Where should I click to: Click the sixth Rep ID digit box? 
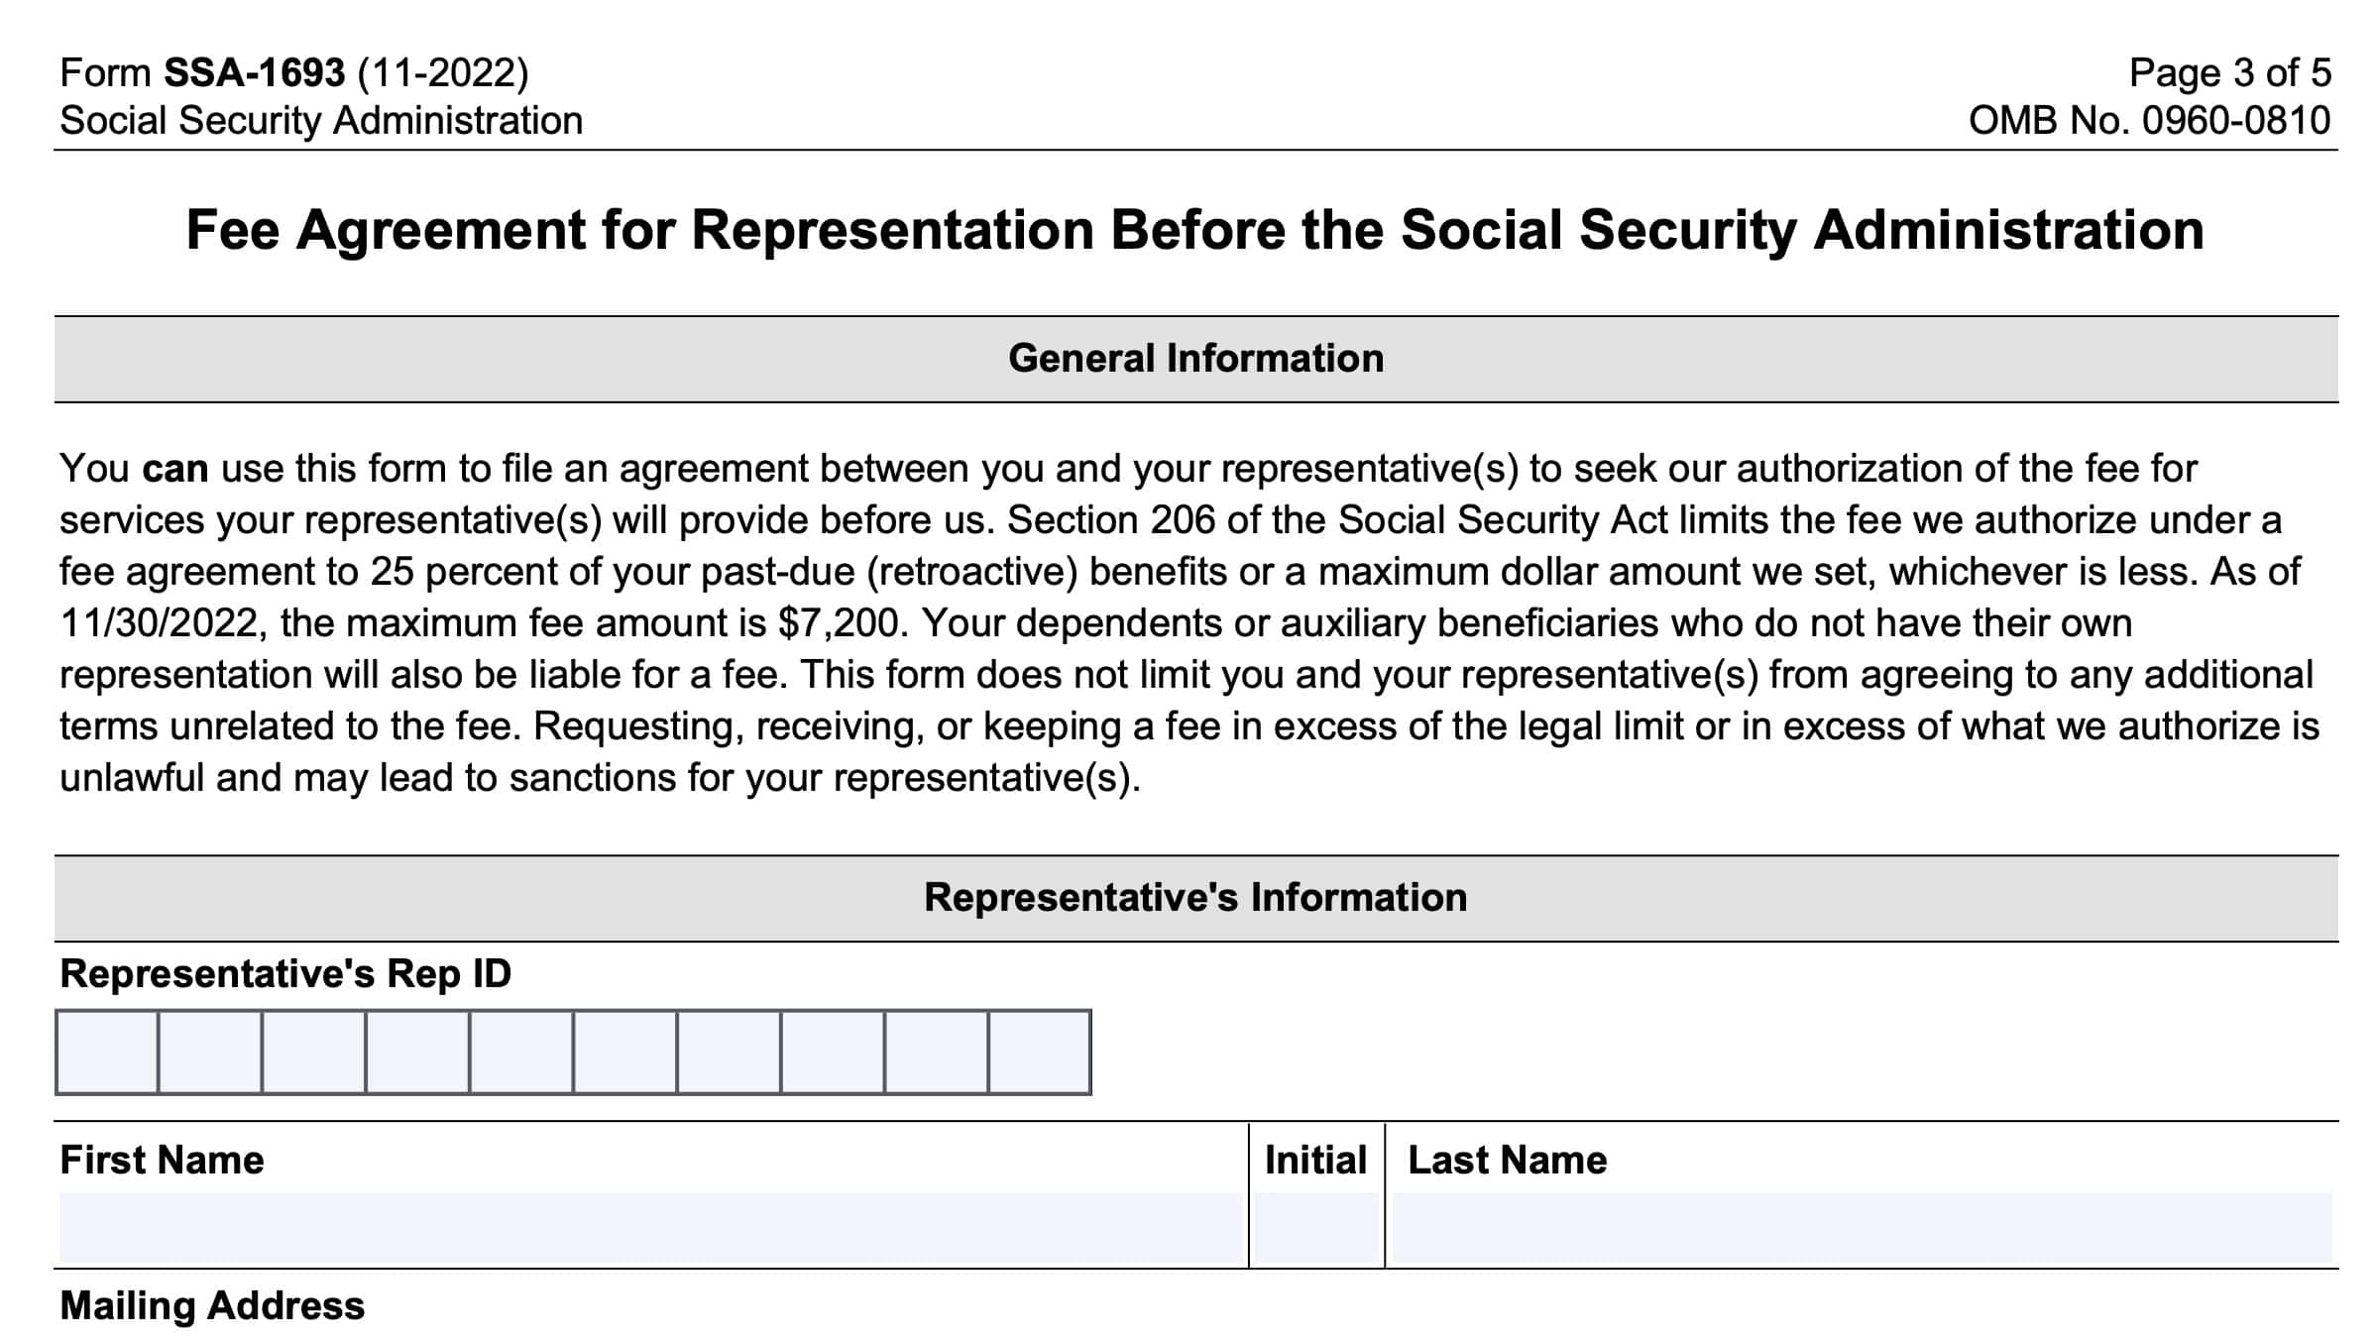(x=625, y=1052)
